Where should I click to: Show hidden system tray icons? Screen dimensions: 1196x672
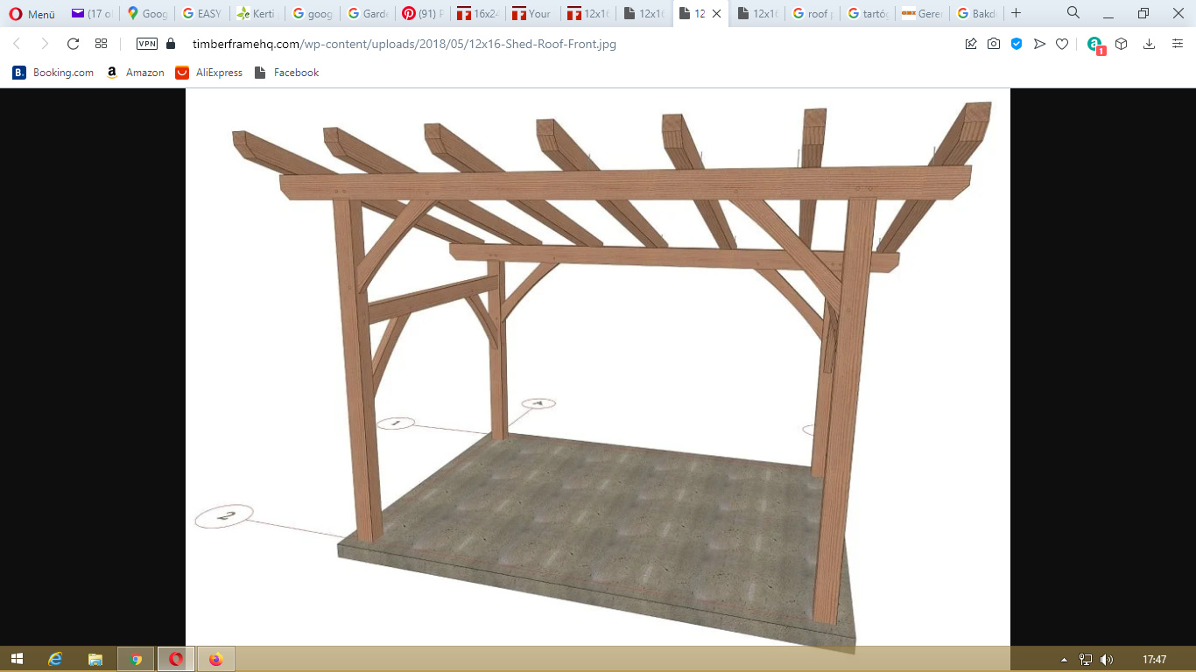[1064, 660]
